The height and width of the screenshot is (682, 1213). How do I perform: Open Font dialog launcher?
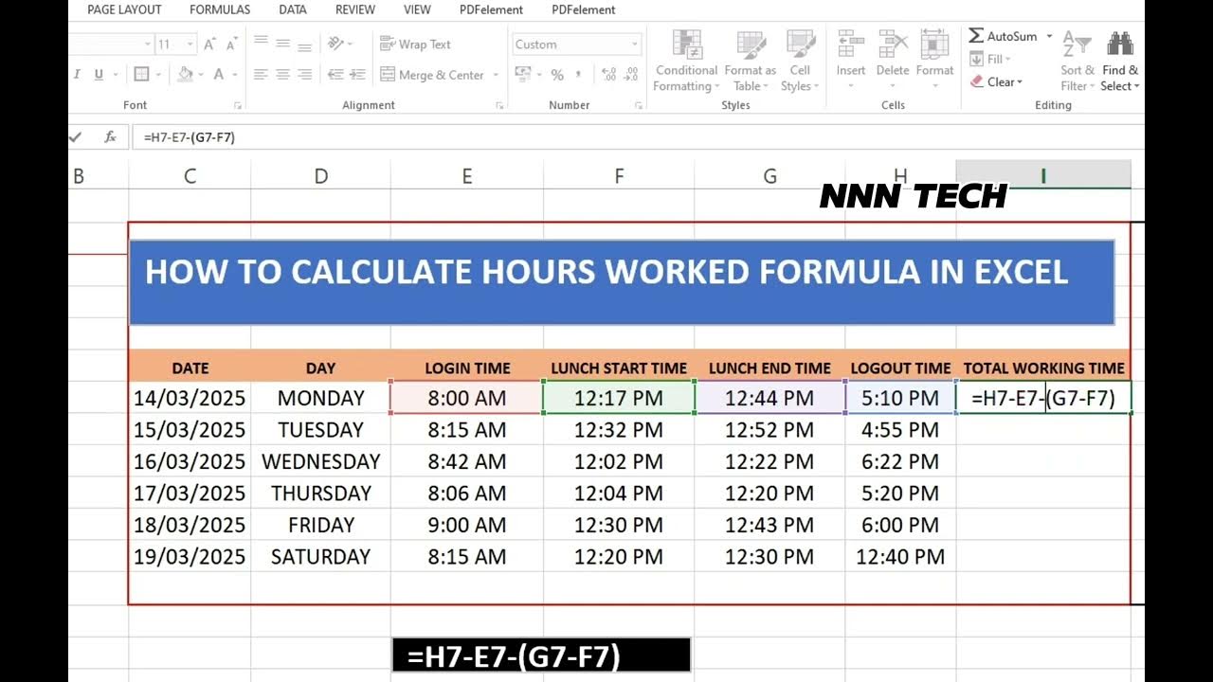238,106
